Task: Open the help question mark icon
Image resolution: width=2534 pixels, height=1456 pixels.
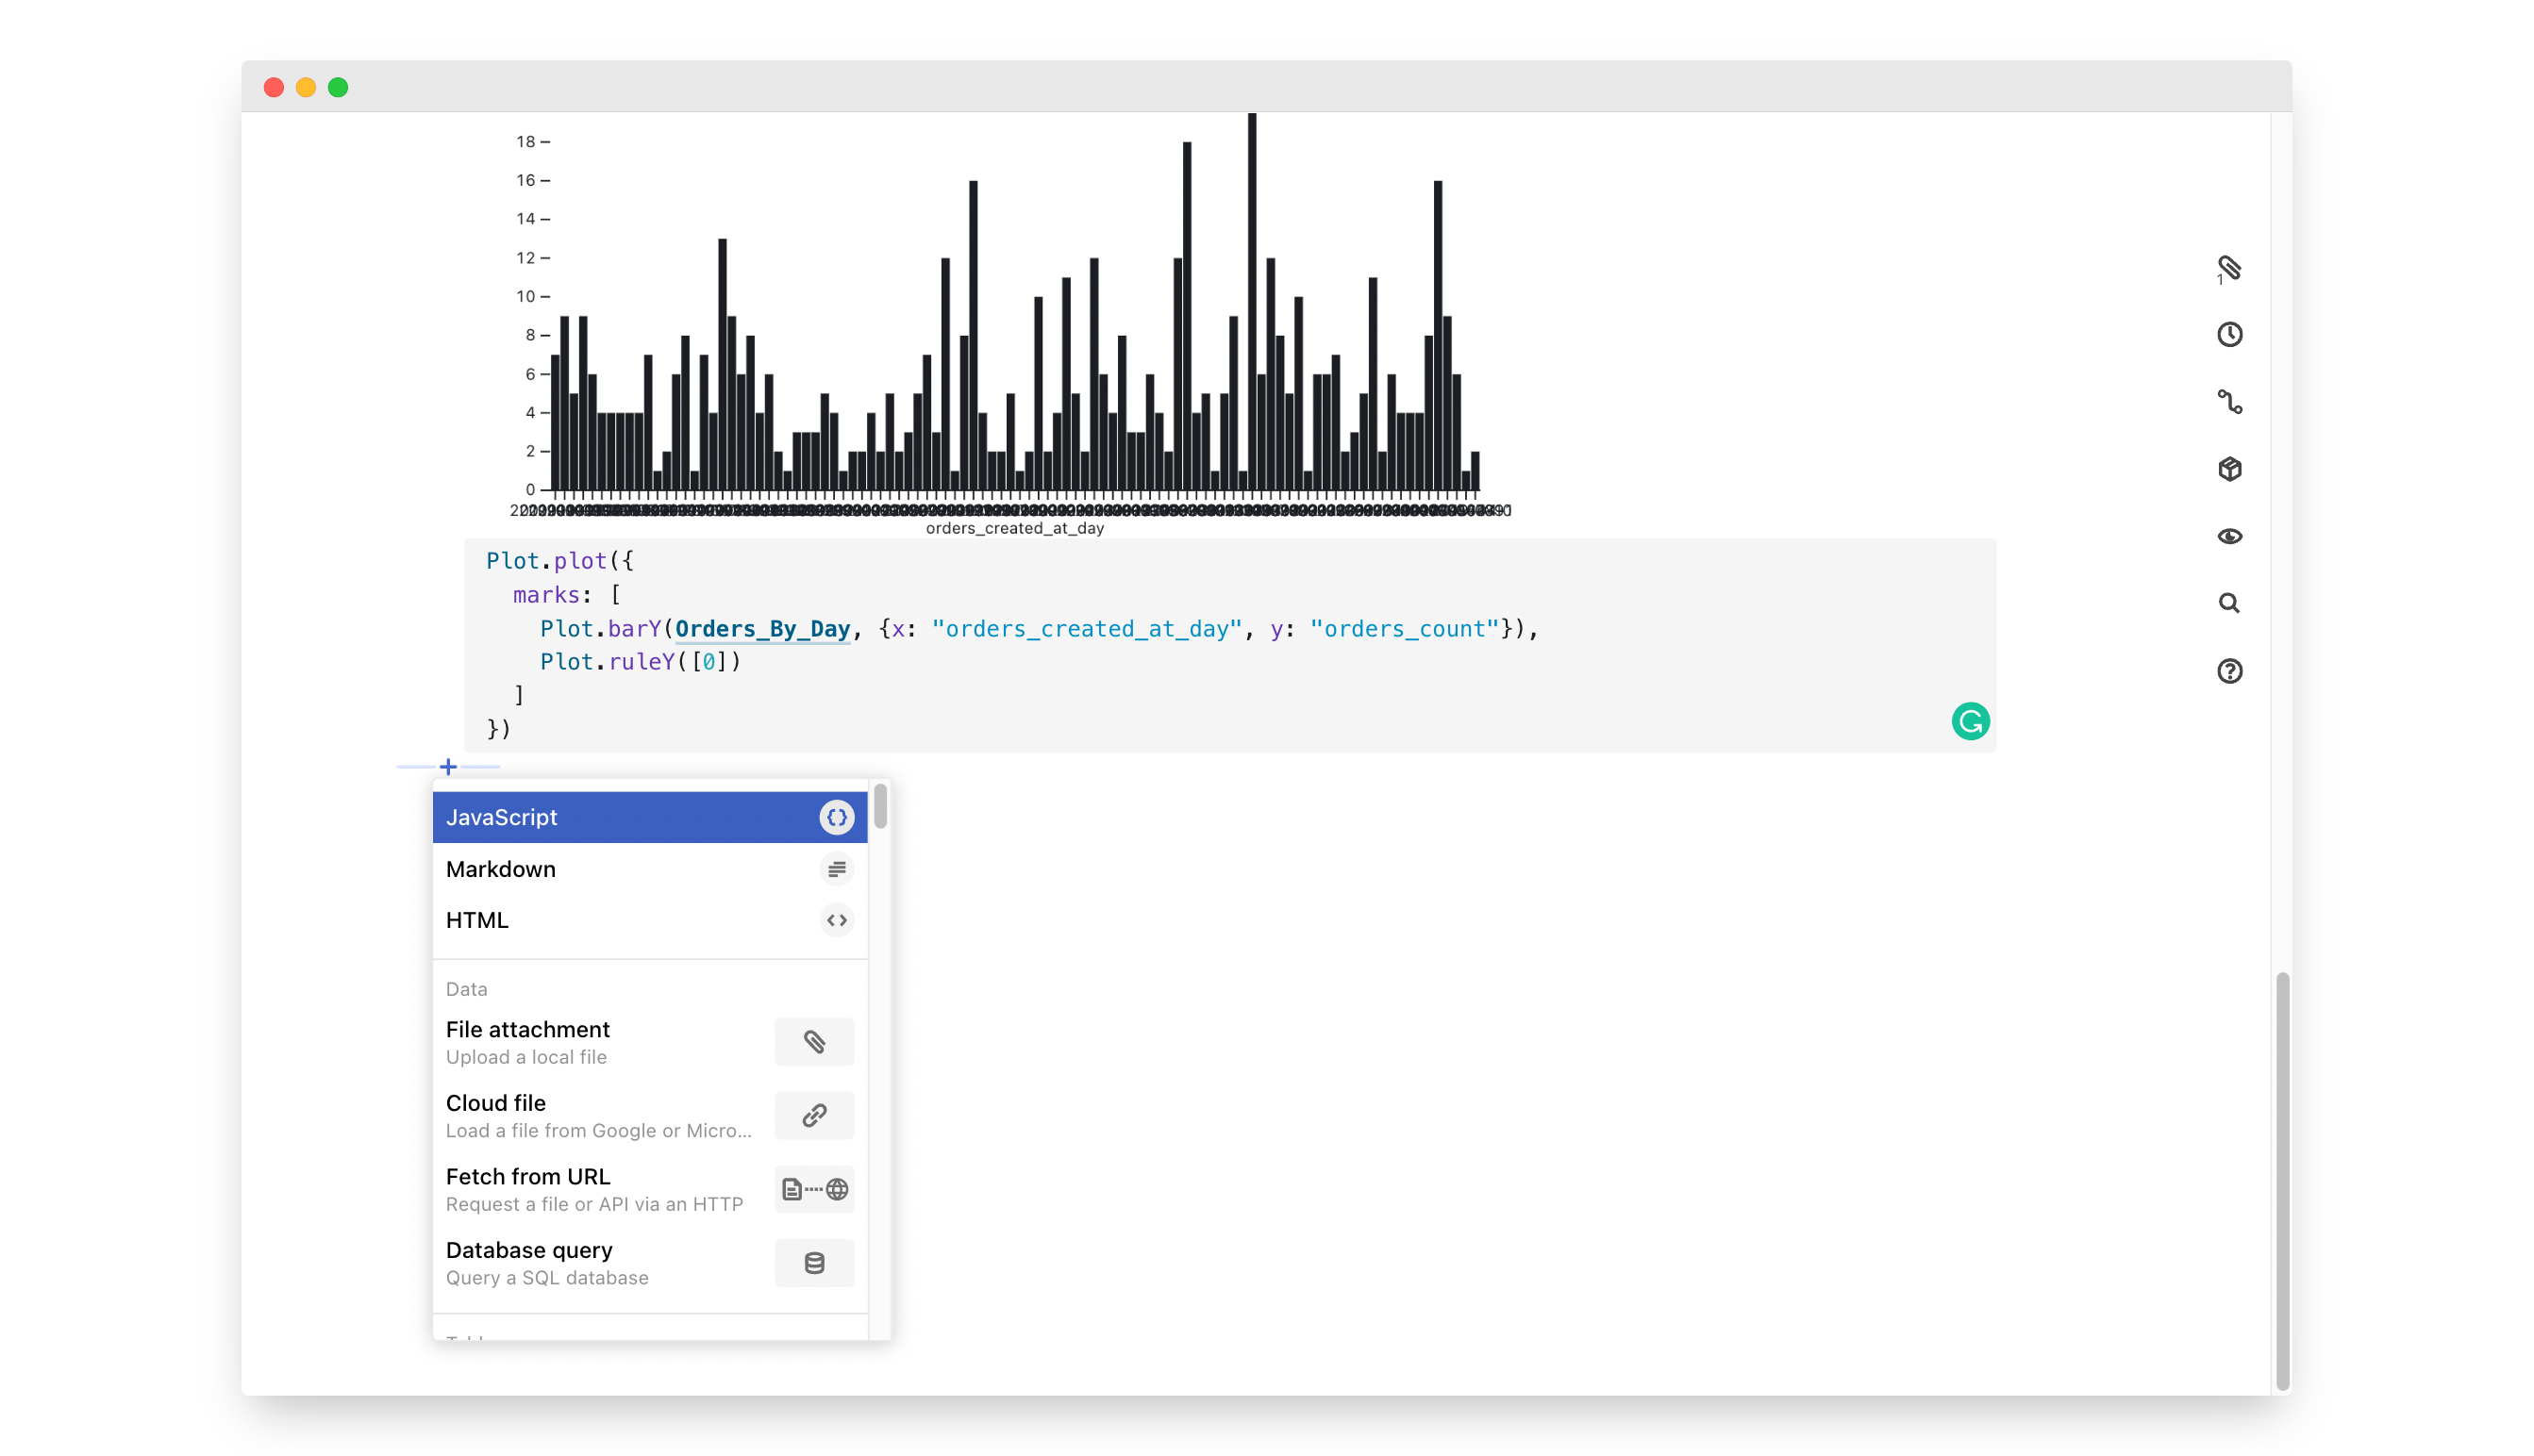Action: click(2229, 671)
